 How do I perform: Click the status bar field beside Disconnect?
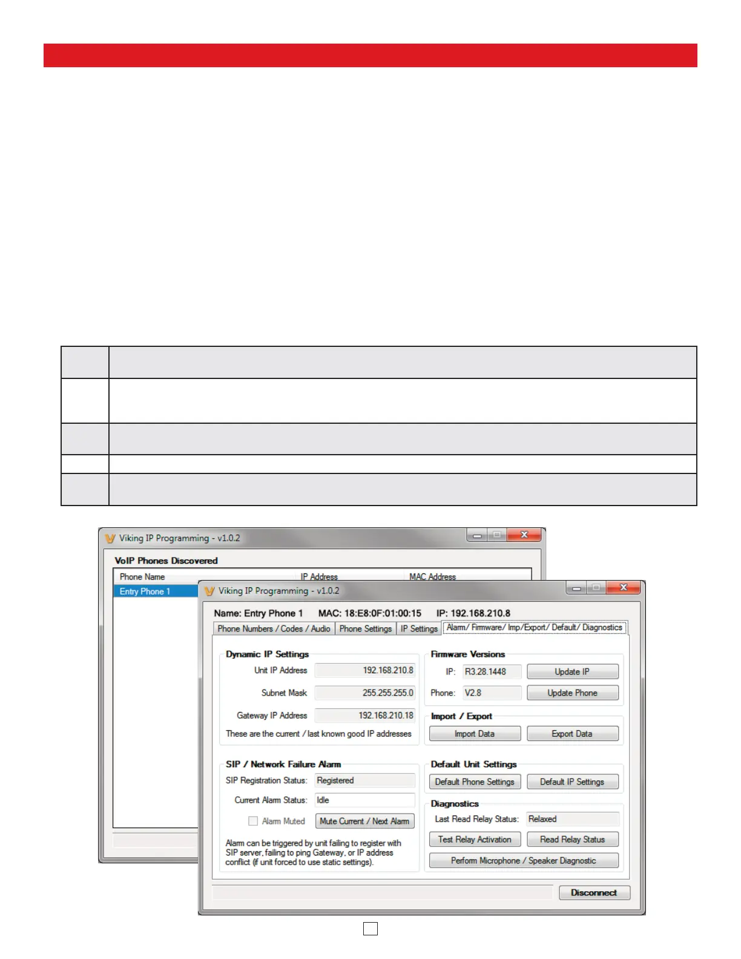tap(383, 893)
